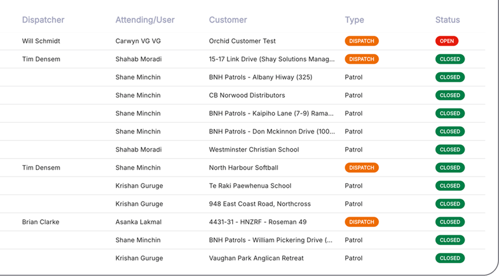This screenshot has width=499, height=276.
Task: Sort the table by Status header
Action: [x=448, y=20]
